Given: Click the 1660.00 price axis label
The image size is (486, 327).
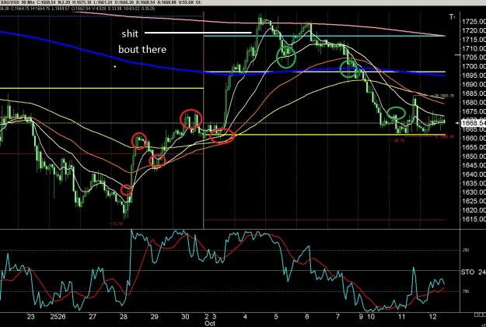Looking at the screenshot, I should [x=474, y=138].
